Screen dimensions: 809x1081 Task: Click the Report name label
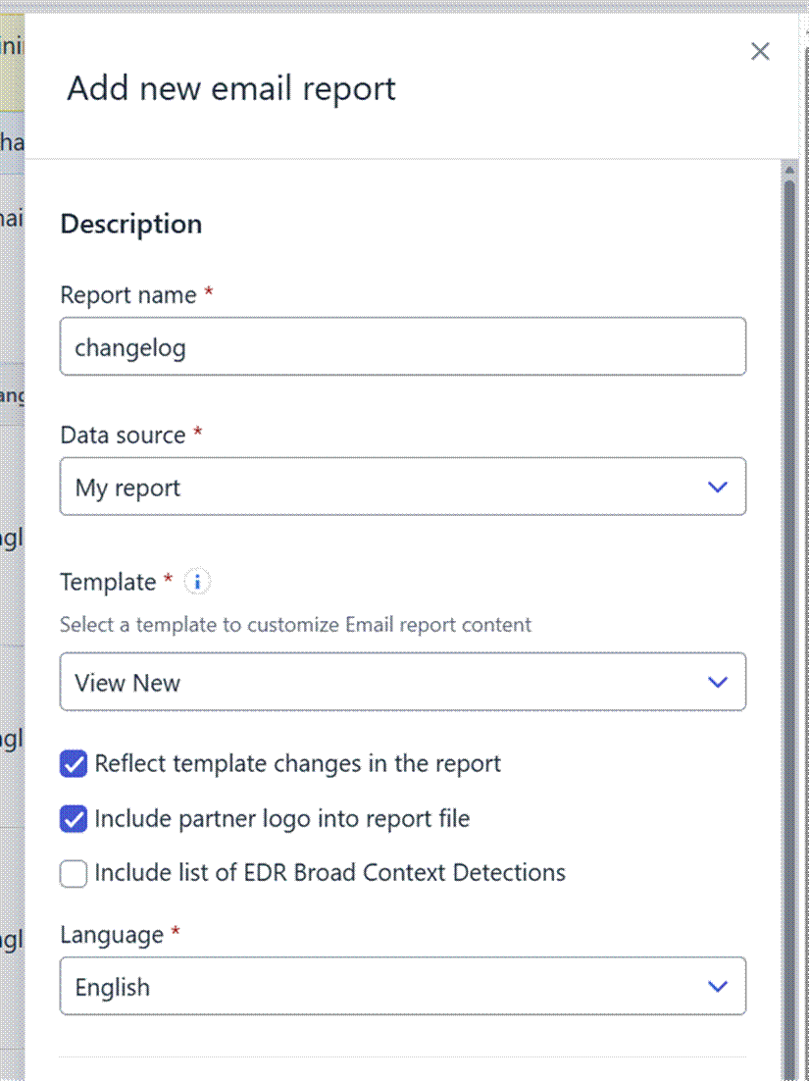(x=128, y=295)
